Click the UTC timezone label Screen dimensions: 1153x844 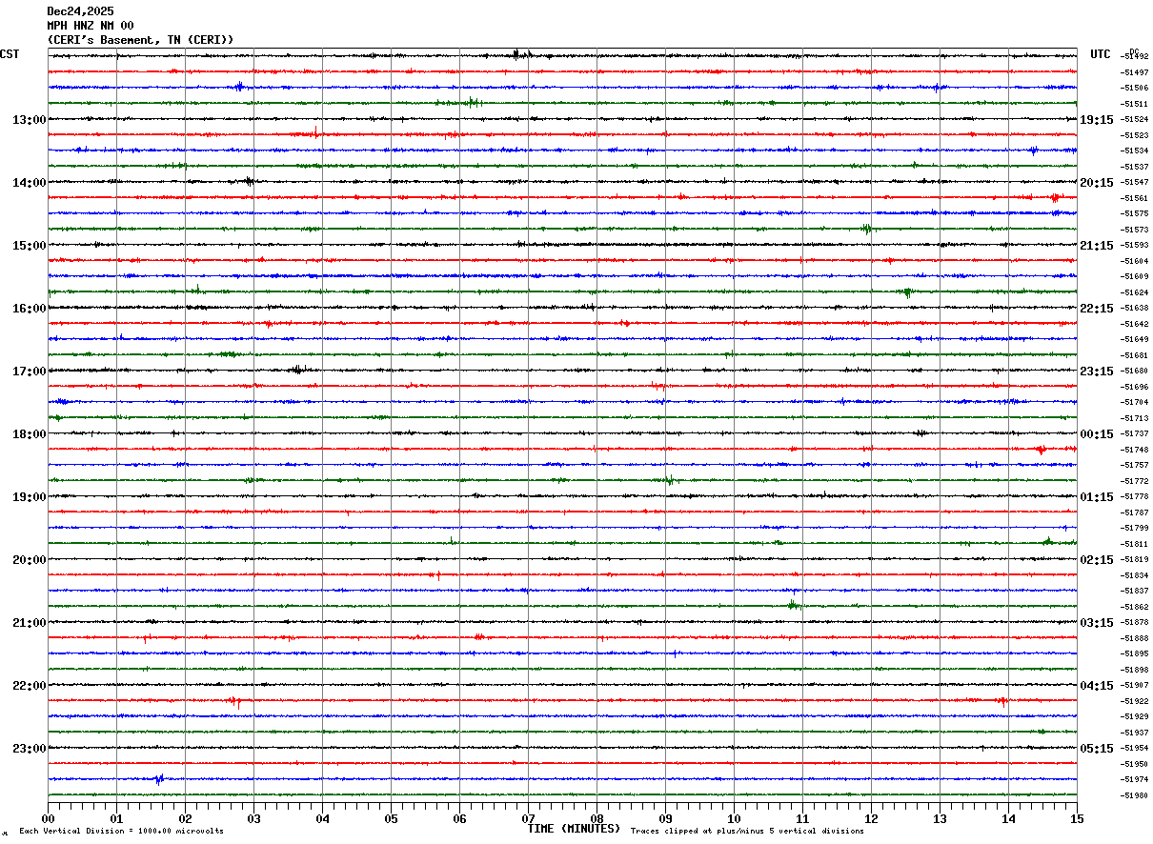coord(1100,54)
